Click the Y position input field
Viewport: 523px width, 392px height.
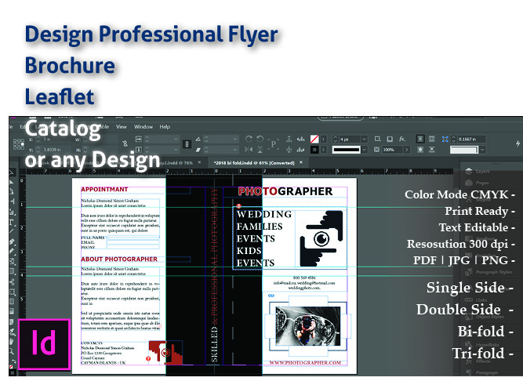point(51,150)
